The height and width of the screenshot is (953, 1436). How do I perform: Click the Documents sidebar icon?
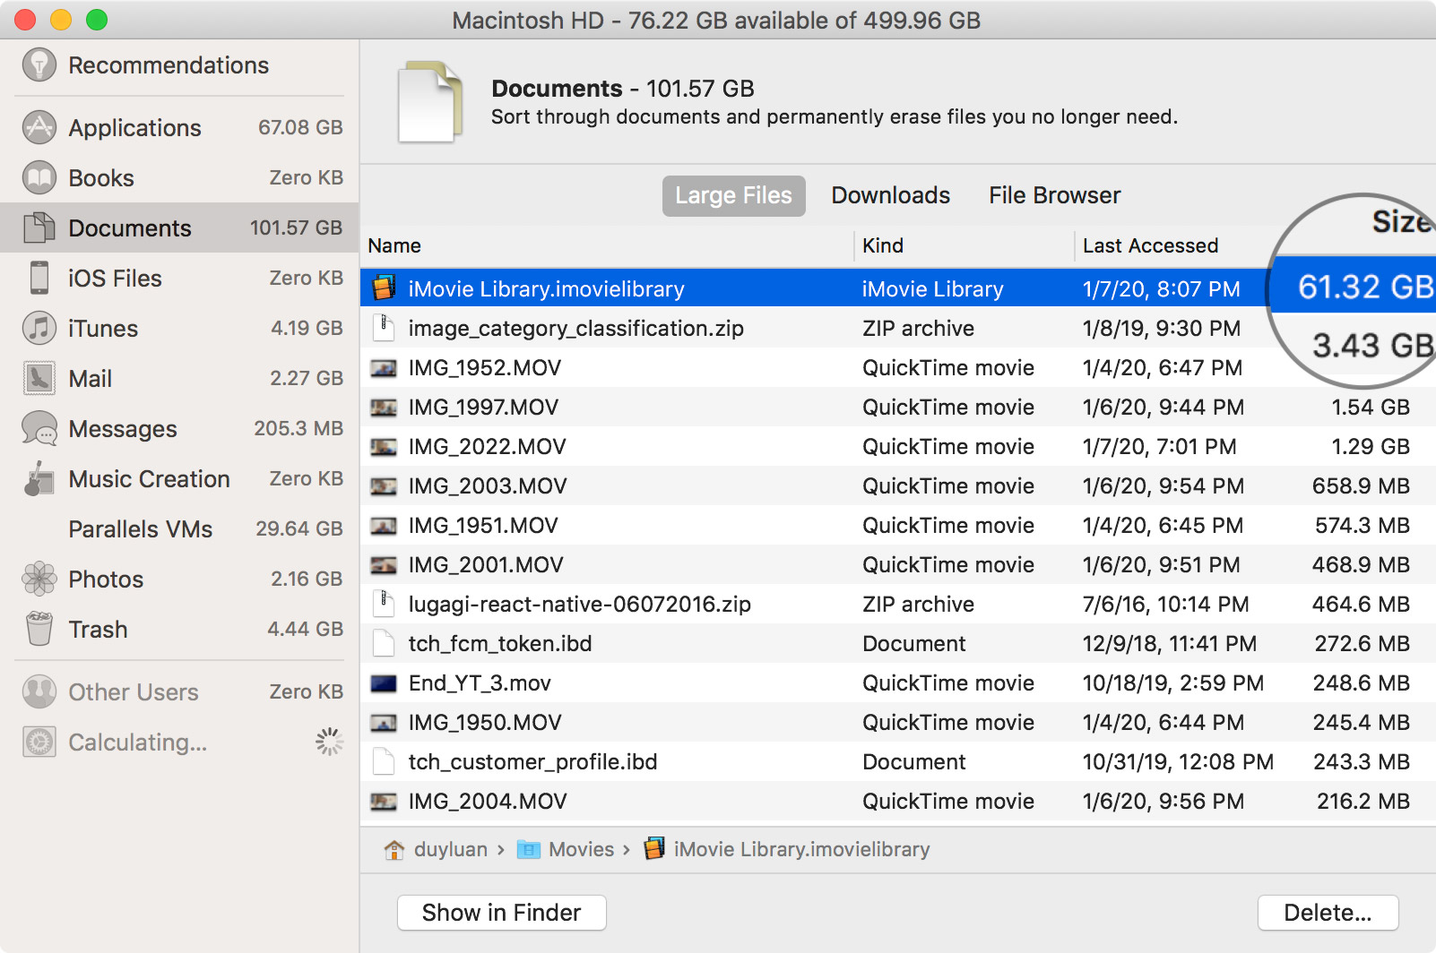(x=39, y=228)
